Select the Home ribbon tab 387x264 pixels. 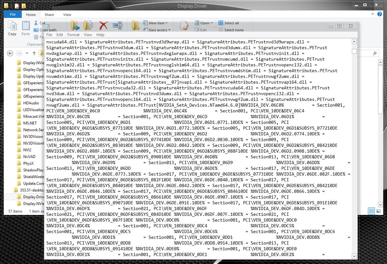coord(31,15)
